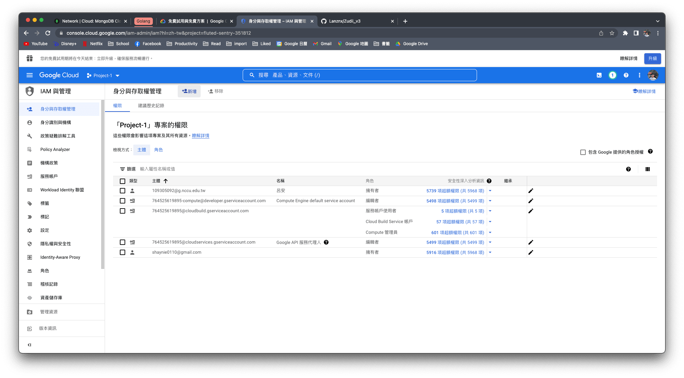Edit principal 109305092@g.nccu.edu.tw with pencil icon

[x=531, y=191]
